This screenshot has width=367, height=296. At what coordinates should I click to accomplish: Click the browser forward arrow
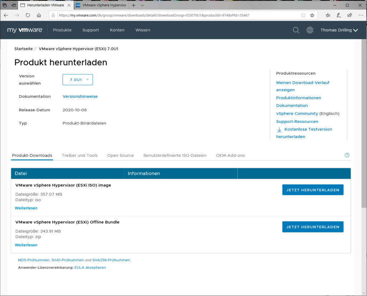17,15
